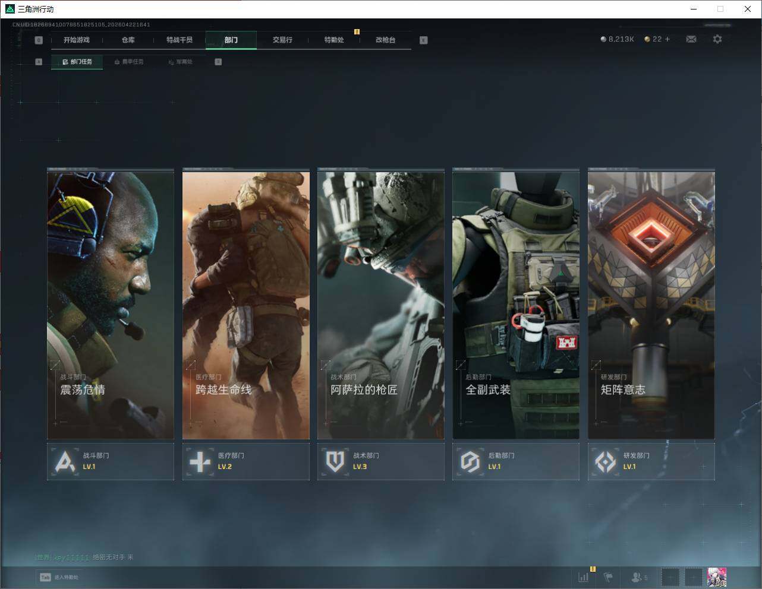The width and height of the screenshot is (762, 589).
Task: Go to the 特战干员 tab
Action: [180, 40]
